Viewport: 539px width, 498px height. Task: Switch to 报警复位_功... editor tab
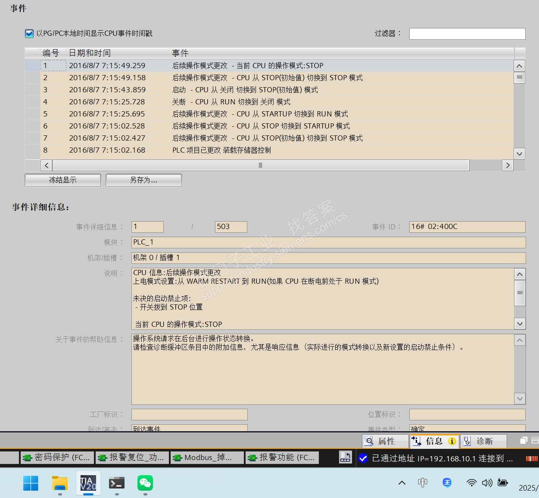click(x=132, y=457)
